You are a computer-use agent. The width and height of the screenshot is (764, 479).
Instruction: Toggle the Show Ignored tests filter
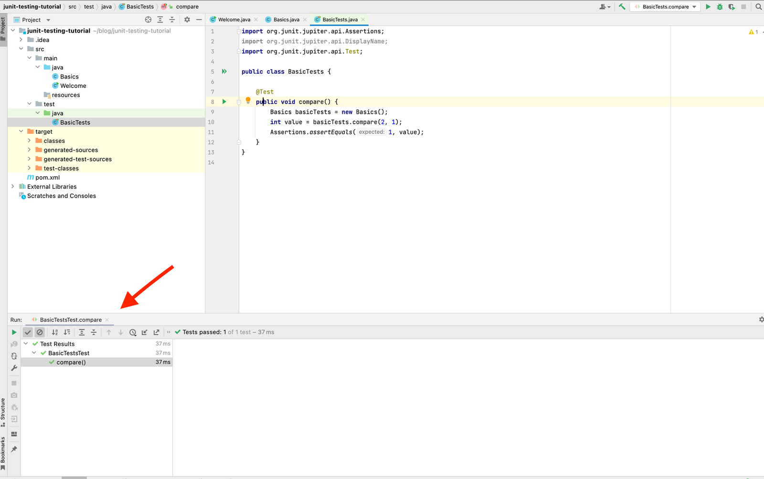click(40, 332)
